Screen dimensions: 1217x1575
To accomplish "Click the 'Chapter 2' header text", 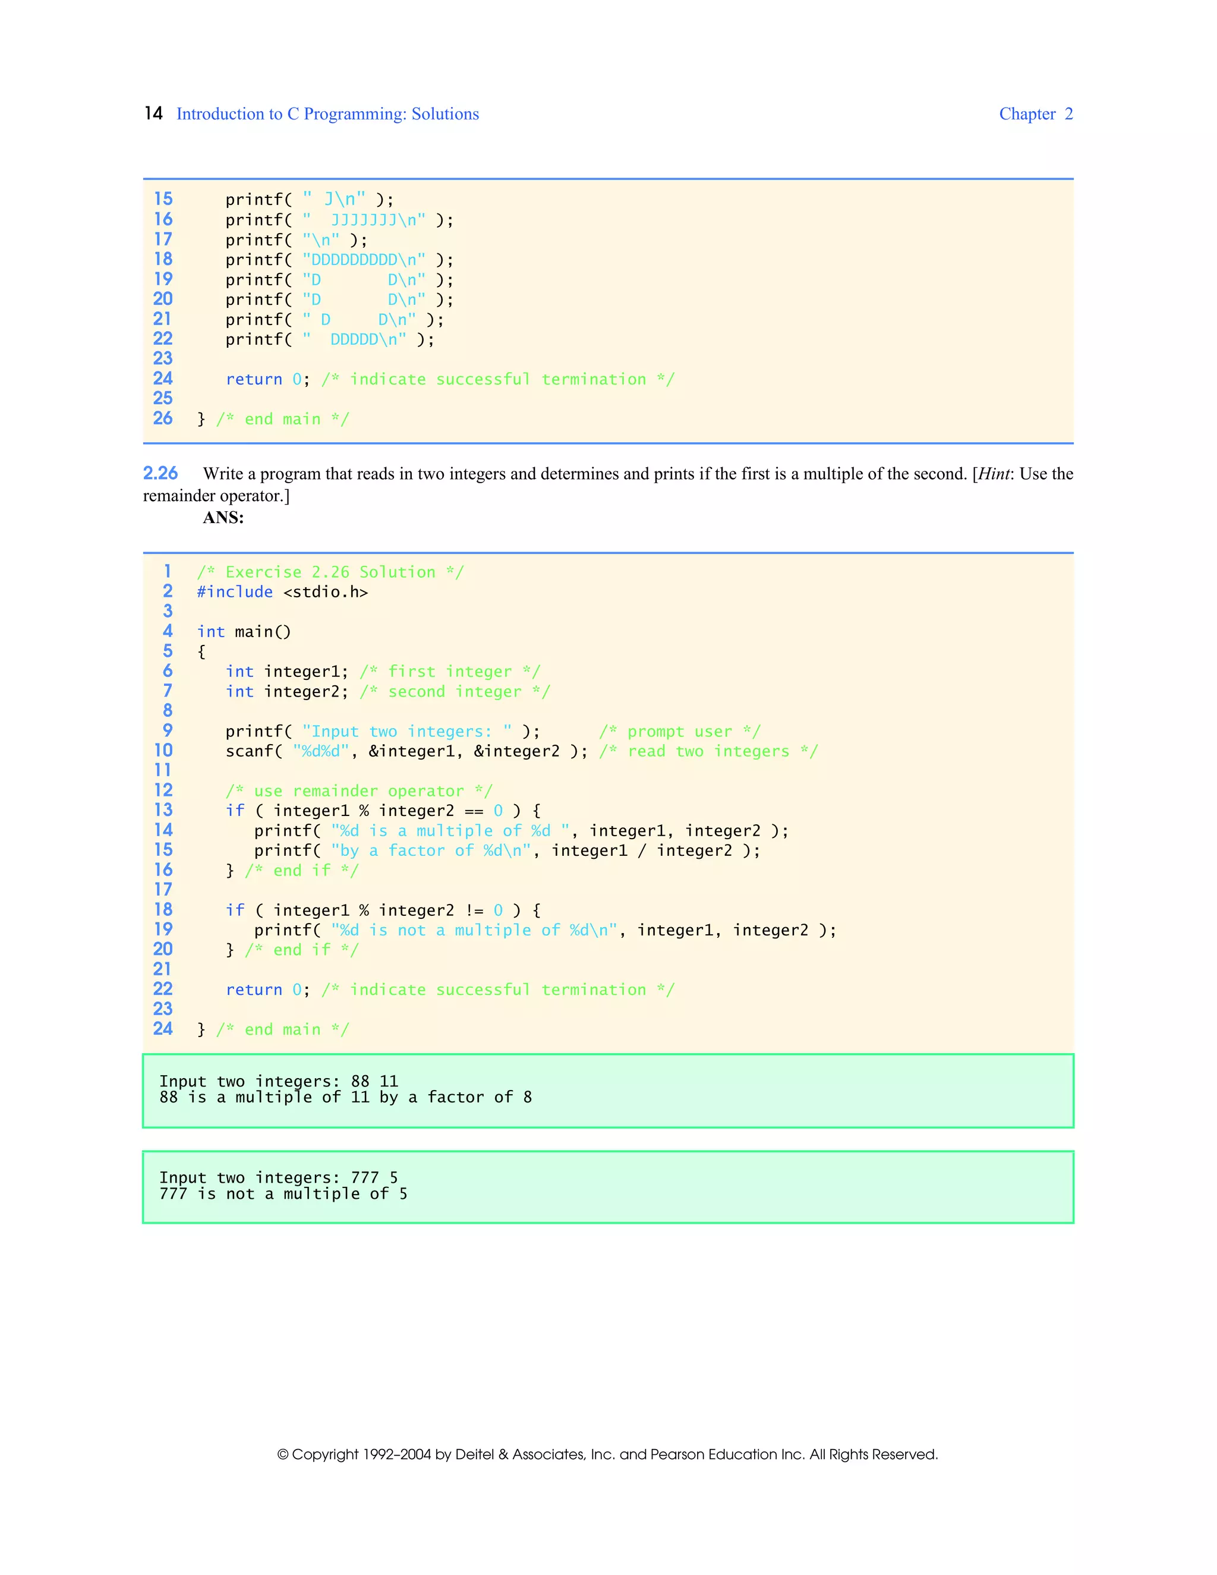I will (x=1036, y=114).
